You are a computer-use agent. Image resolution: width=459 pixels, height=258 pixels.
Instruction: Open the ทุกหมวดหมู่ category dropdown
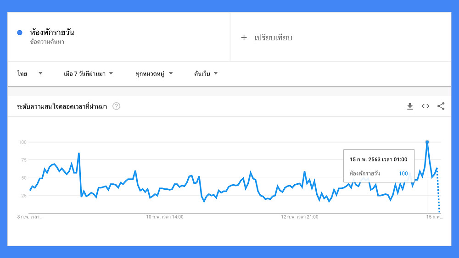pyautogui.click(x=154, y=73)
